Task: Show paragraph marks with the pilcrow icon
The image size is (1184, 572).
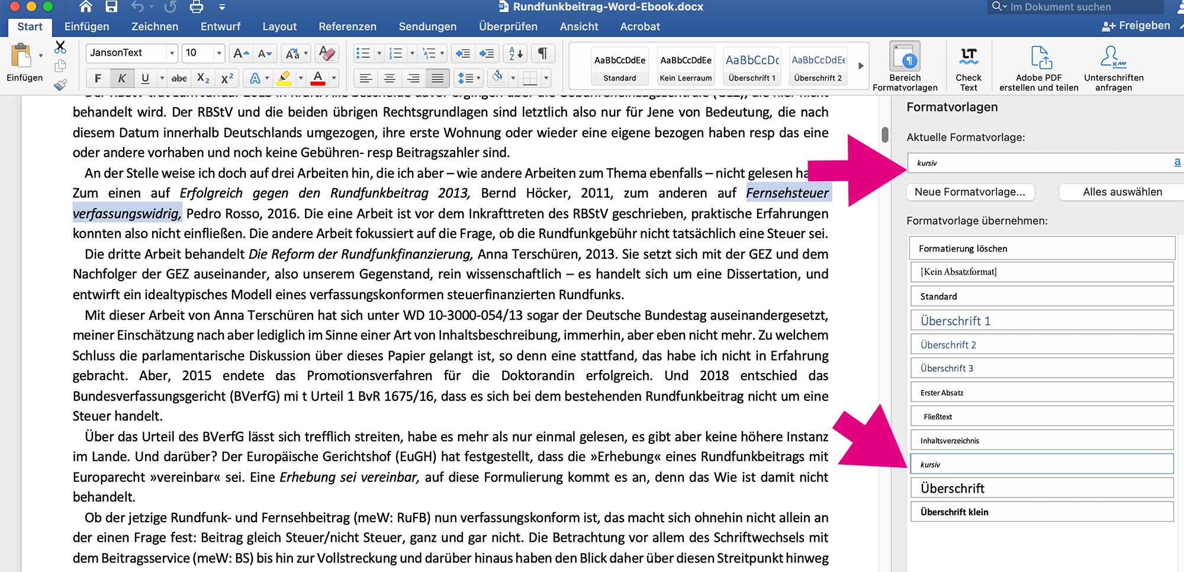Action: point(542,53)
